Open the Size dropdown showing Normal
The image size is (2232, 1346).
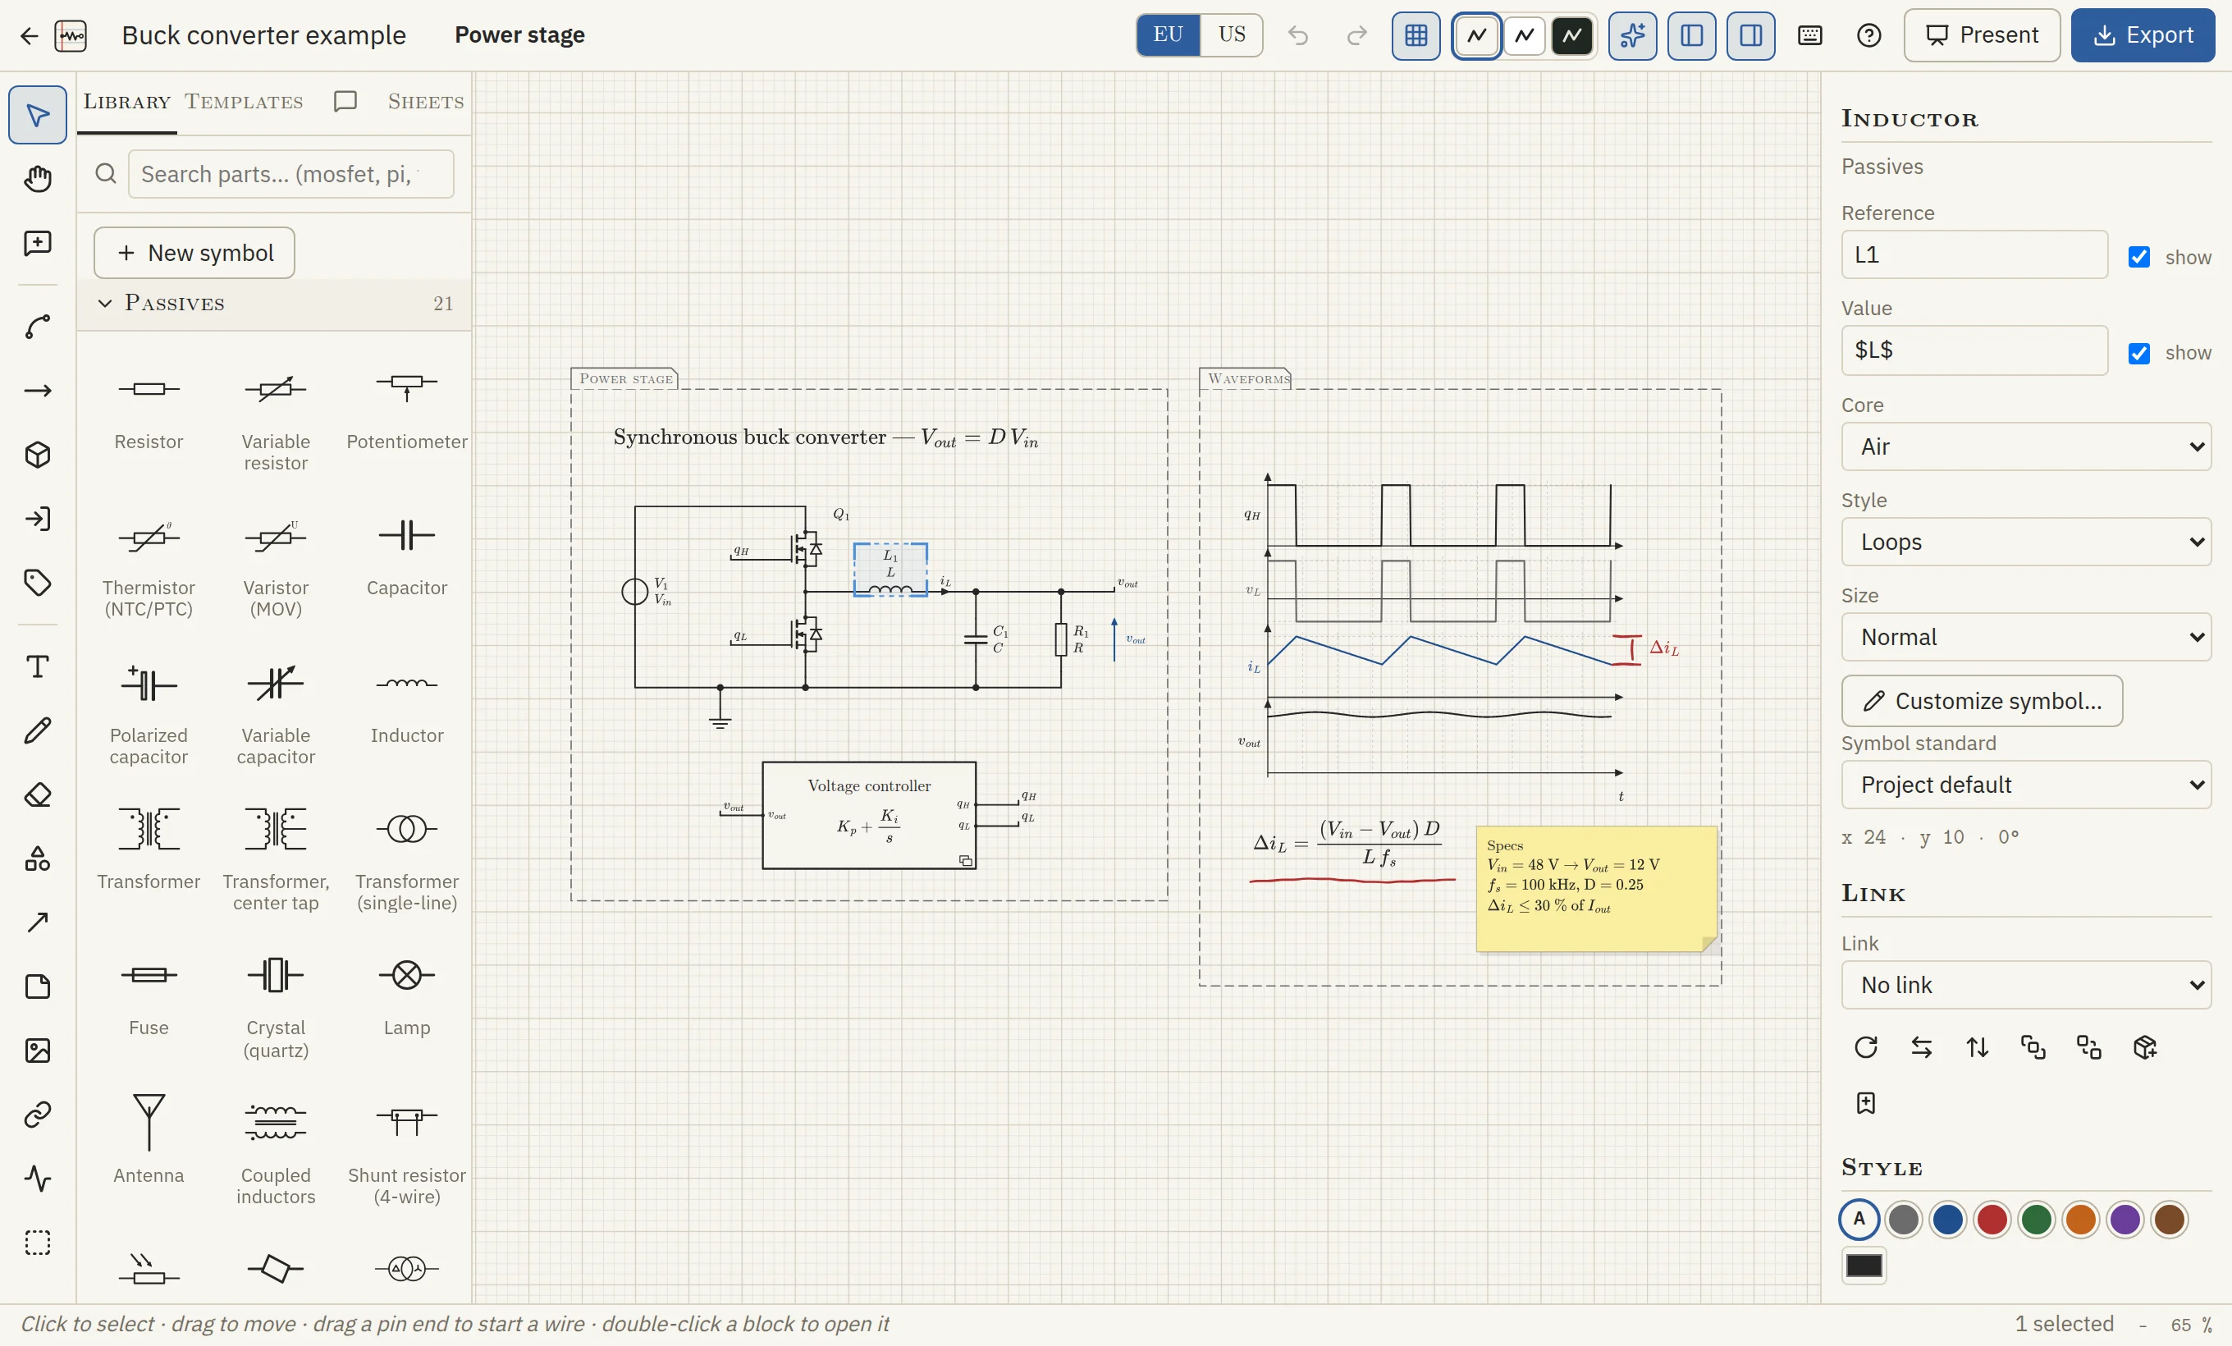click(x=2025, y=637)
